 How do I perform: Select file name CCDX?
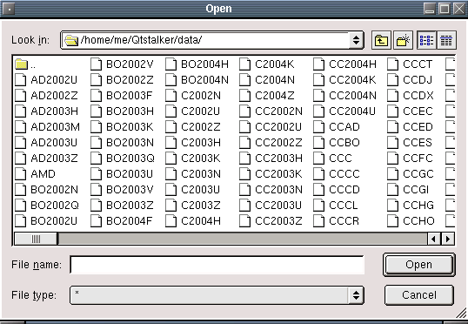tap(418, 95)
